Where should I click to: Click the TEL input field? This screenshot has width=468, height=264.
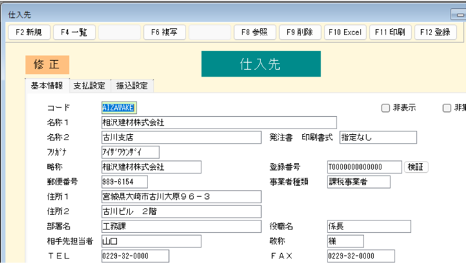pos(135,256)
